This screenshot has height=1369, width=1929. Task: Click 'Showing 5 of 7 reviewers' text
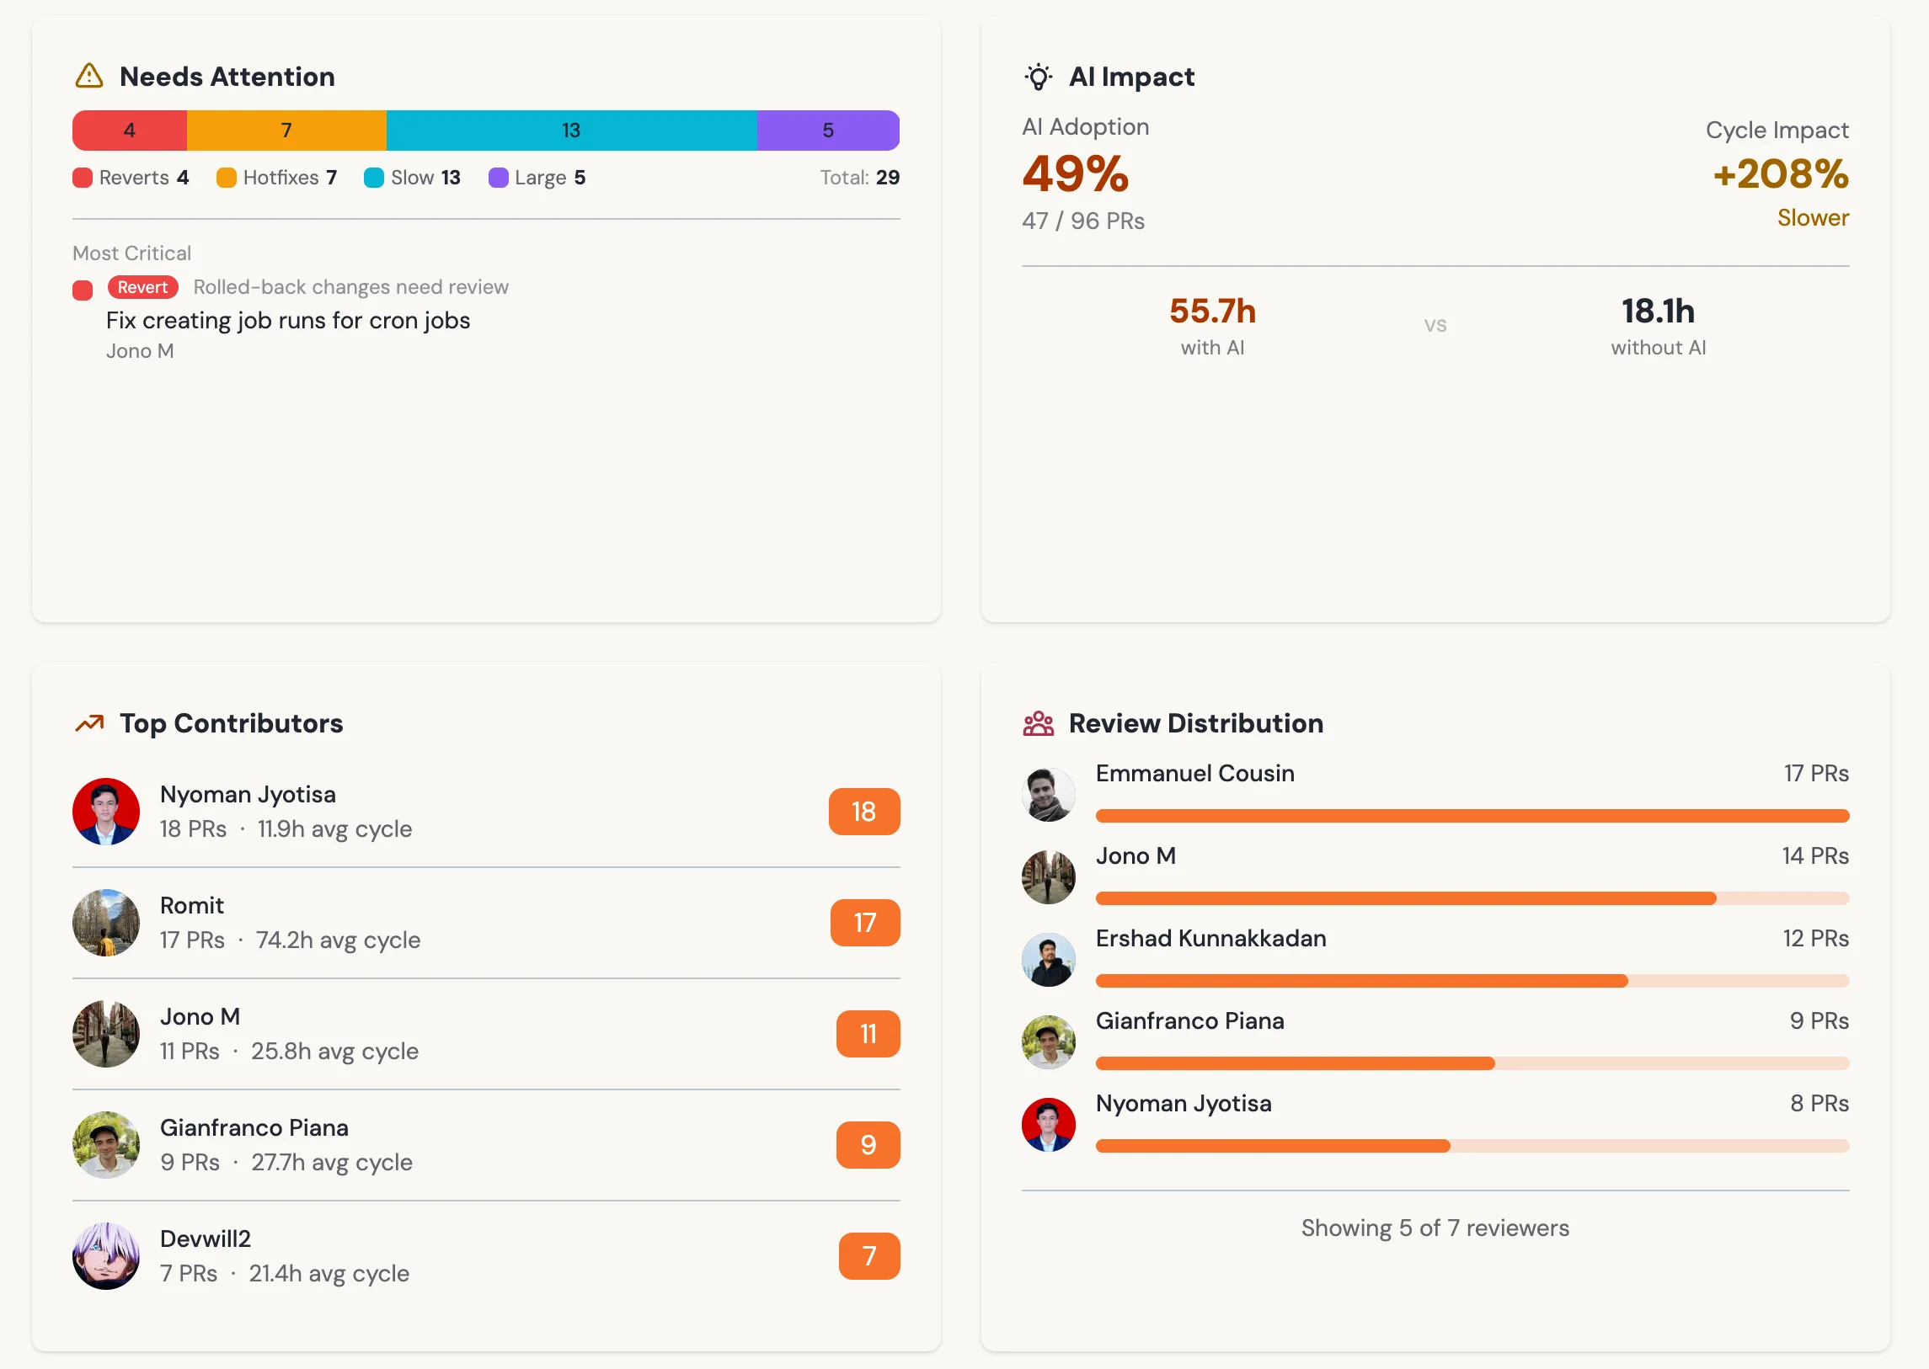[x=1435, y=1228]
